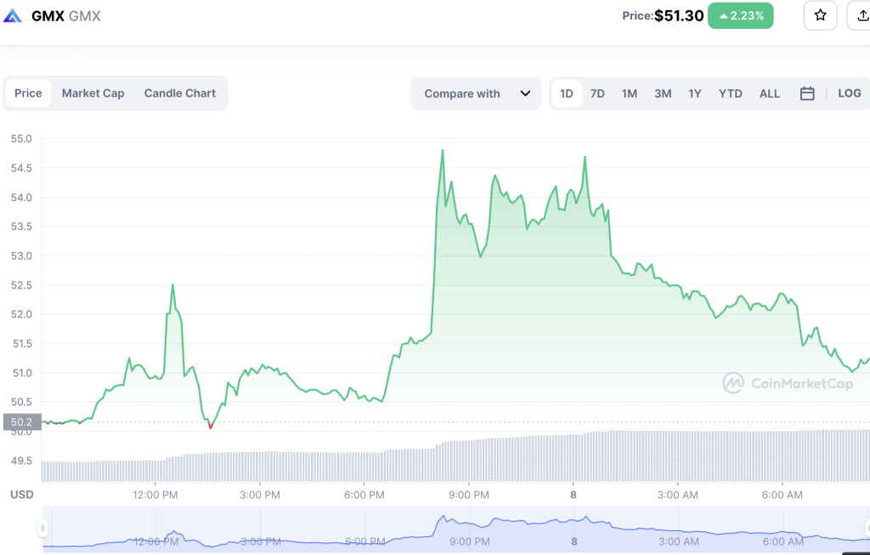Click the 12:00 PM x-axis label

155,495
